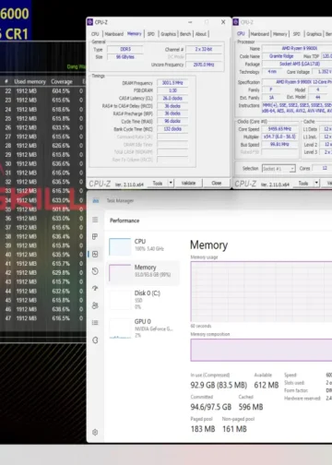The height and width of the screenshot is (465, 332).
Task: Click the Close button in CPU-Z footer
Action: 217,183
